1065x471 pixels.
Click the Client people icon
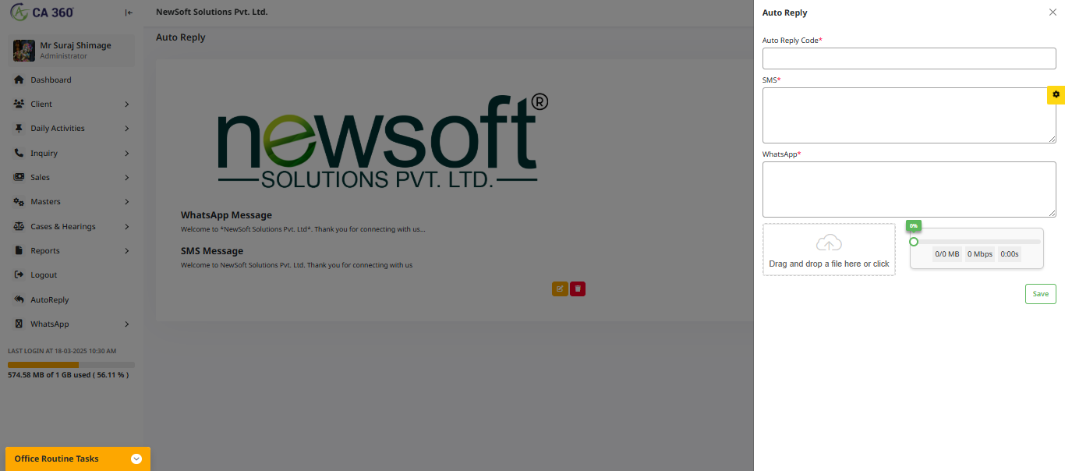[x=19, y=104]
